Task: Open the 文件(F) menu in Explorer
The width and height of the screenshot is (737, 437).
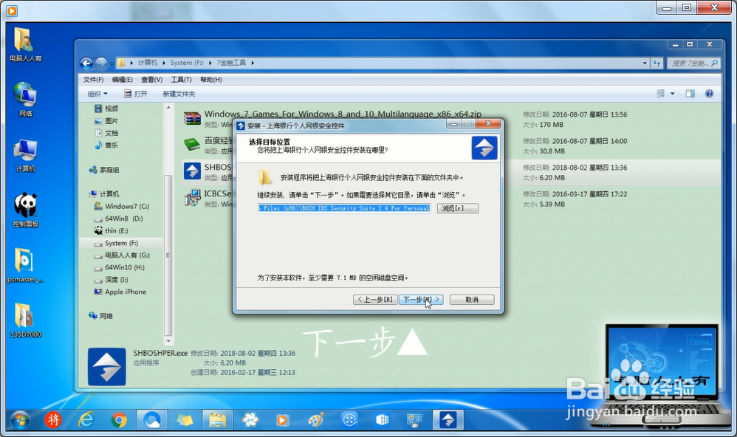Action: tap(93, 80)
